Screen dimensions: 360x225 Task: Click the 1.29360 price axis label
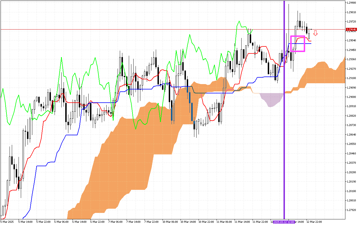pyautogui.click(x=352, y=59)
